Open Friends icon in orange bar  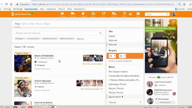(93, 13)
